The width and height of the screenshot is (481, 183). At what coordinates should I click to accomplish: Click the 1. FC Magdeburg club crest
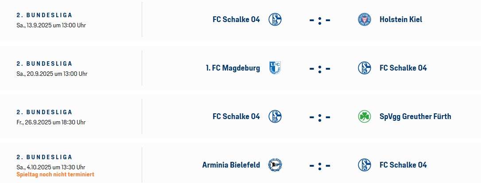(275, 68)
